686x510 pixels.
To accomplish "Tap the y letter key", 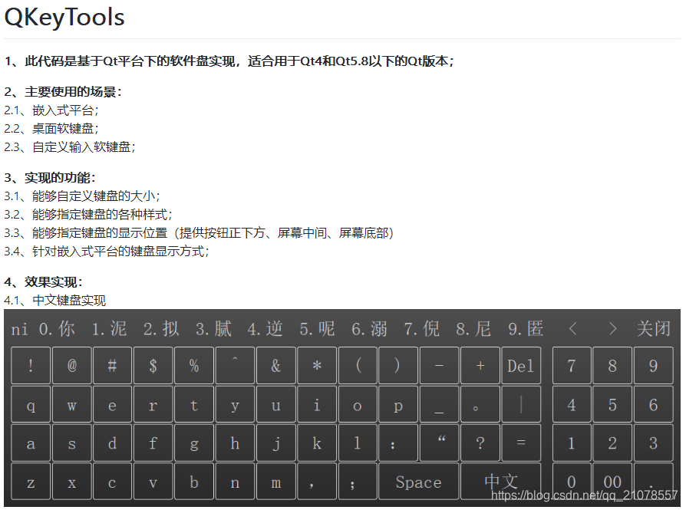I will [x=235, y=404].
